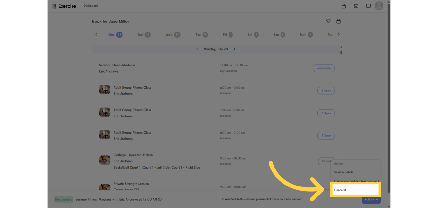Open the filter icon above the schedule
Viewport: 438px width, 208px height.
(328, 21)
